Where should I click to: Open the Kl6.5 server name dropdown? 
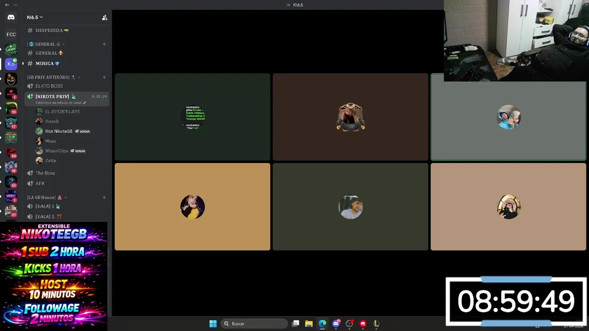point(35,17)
